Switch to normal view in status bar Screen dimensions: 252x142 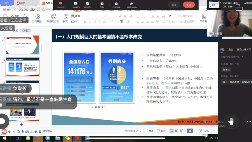(171, 131)
